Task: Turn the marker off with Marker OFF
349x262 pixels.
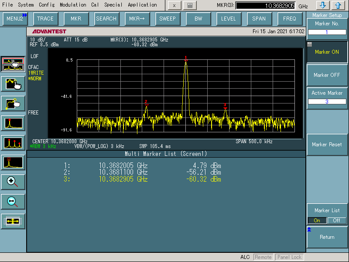Action: [327, 75]
